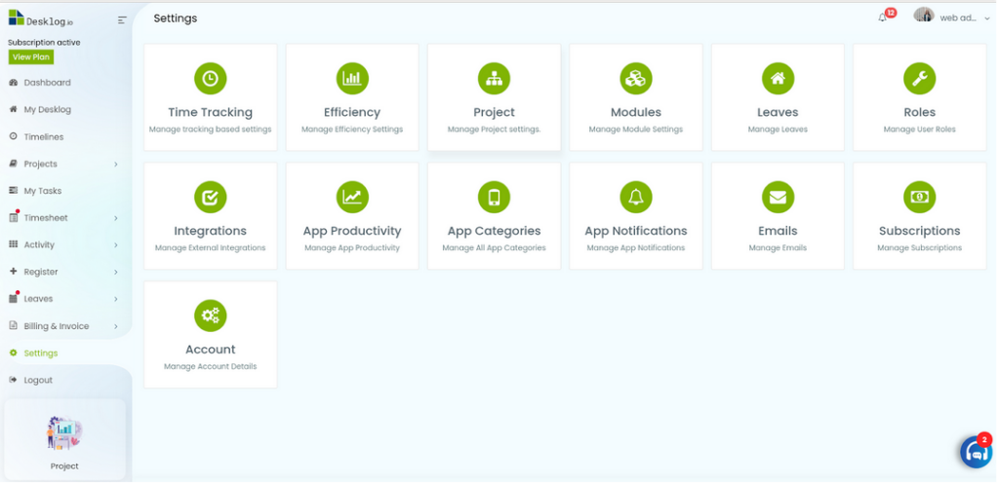This screenshot has height=483, width=999.
Task: Click the notification bell in header
Action: point(882,18)
